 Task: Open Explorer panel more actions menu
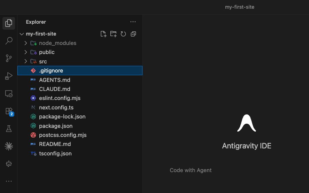[x=133, y=22]
